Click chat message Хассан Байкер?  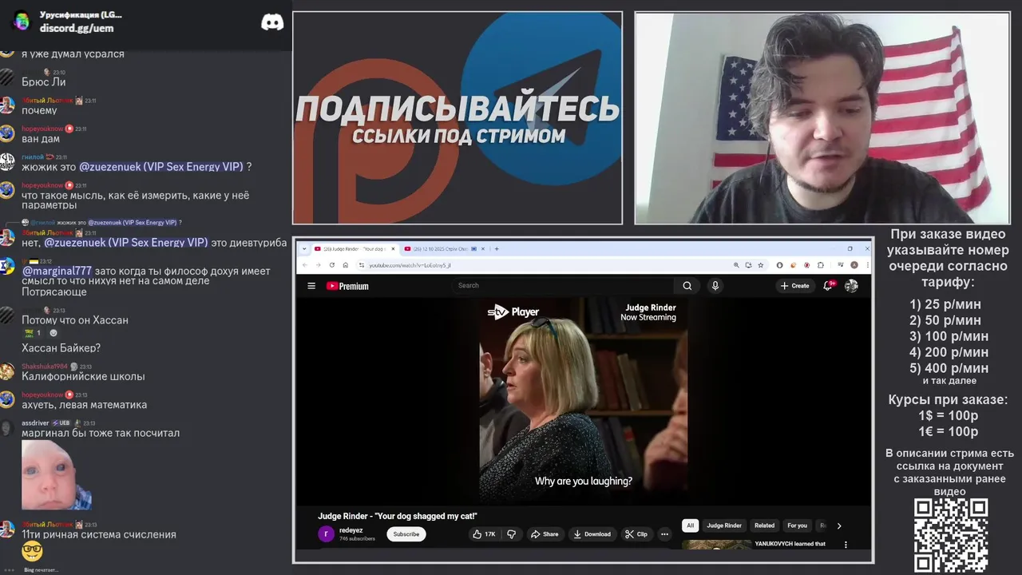coord(61,348)
